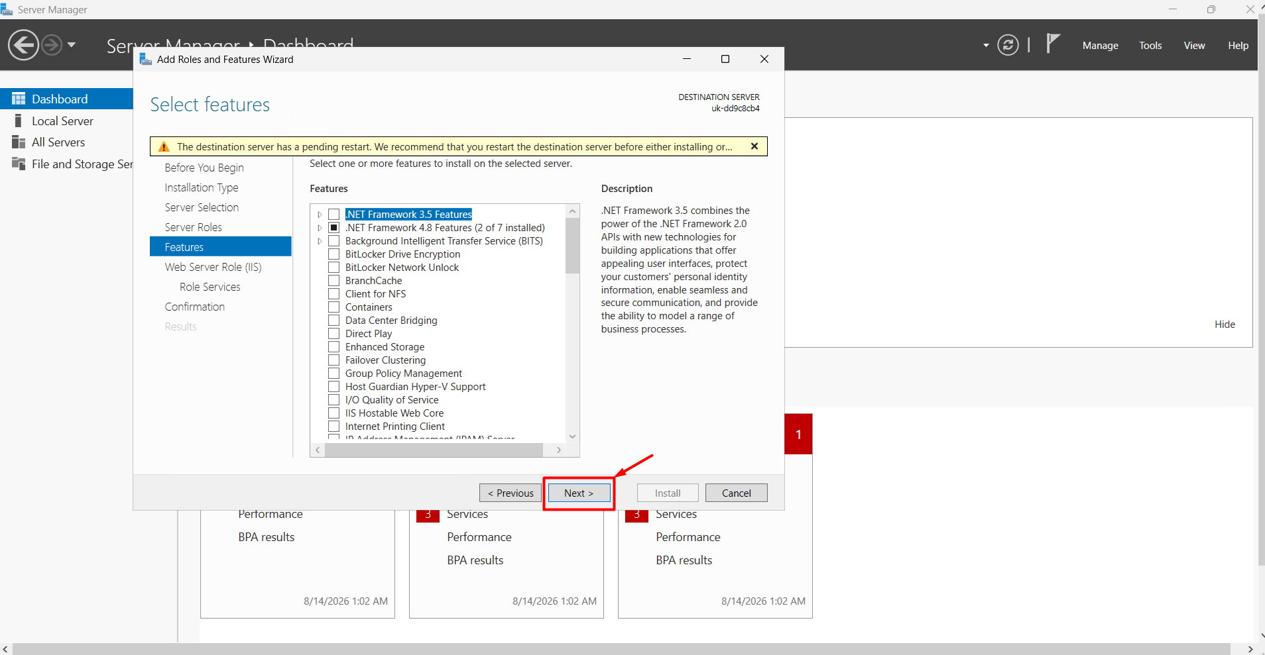Maximize the Add Roles and Features Wizard

[725, 59]
